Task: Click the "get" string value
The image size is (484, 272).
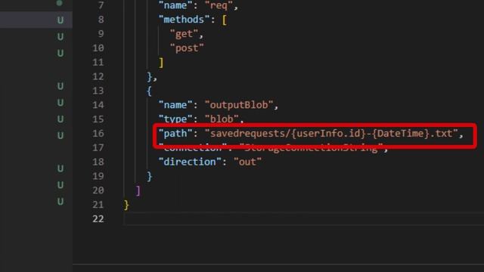Action: [x=184, y=33]
